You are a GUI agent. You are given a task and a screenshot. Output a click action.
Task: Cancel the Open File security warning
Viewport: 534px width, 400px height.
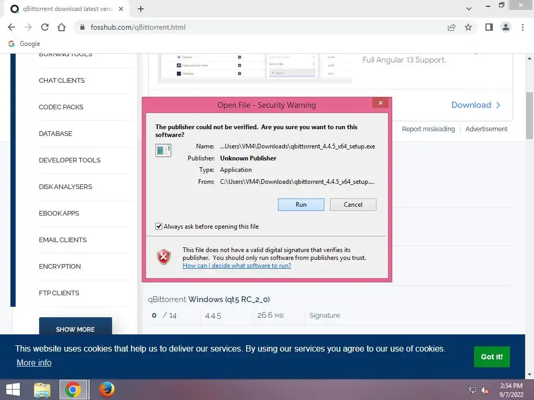click(353, 204)
